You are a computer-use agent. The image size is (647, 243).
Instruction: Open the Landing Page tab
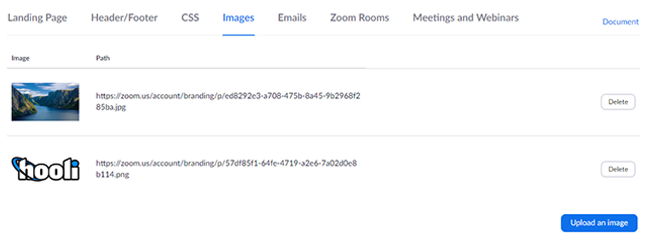tap(37, 18)
